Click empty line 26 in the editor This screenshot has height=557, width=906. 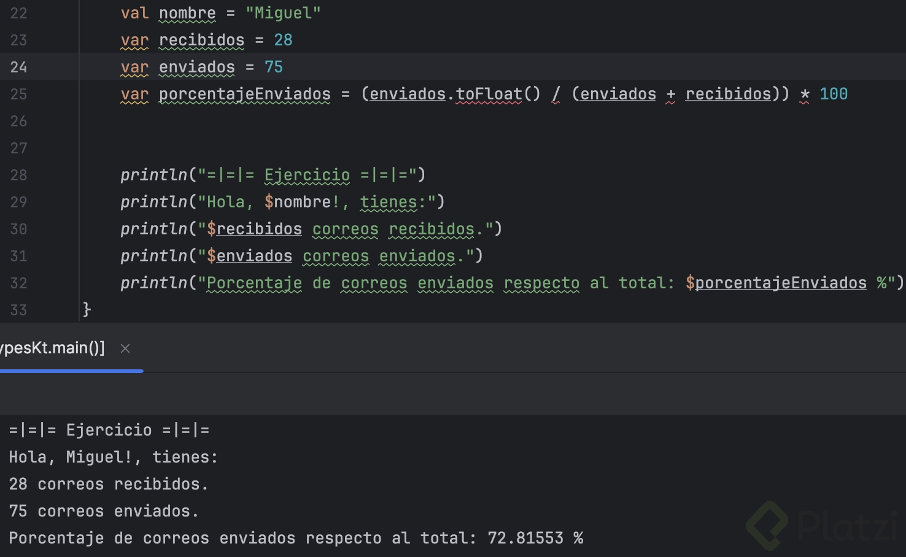(x=368, y=121)
